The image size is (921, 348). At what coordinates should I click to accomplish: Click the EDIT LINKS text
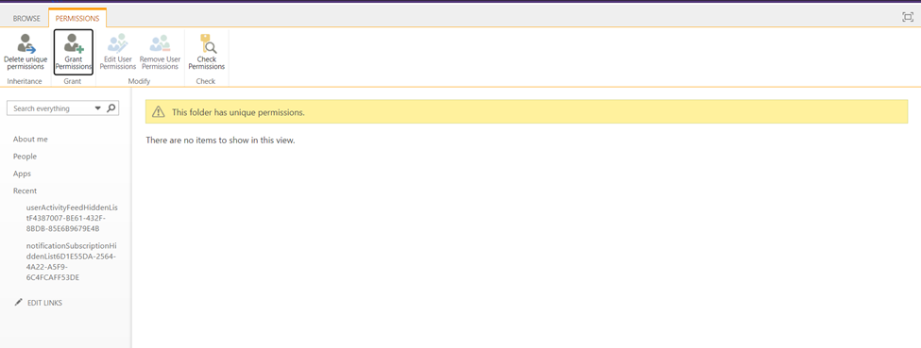tap(44, 303)
